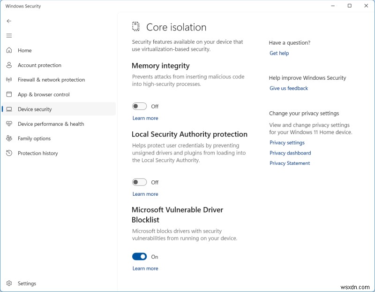Image resolution: width=375 pixels, height=292 pixels.
Task: Open the hamburger navigation menu
Action: (x=9, y=36)
